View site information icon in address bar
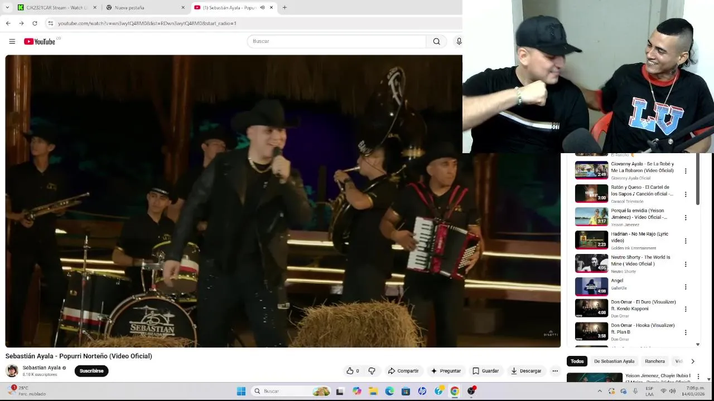714x401 pixels. 50,23
